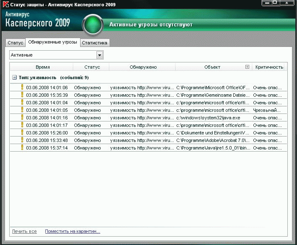Click warning icon for 03.06.2008 14:01:17 row
This screenshot has width=297, height=245.
22,125
